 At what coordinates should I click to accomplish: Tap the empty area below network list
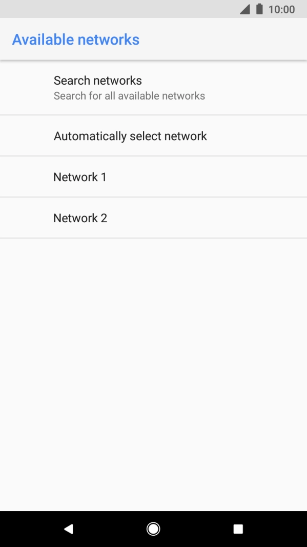153,359
